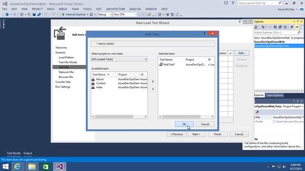
Task: Click Solution Explorer Preview Selected Items icon
Action: pyautogui.click(x=297, y=27)
